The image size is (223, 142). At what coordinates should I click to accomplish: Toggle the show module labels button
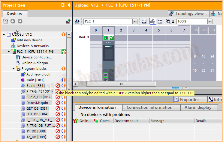(152, 21)
